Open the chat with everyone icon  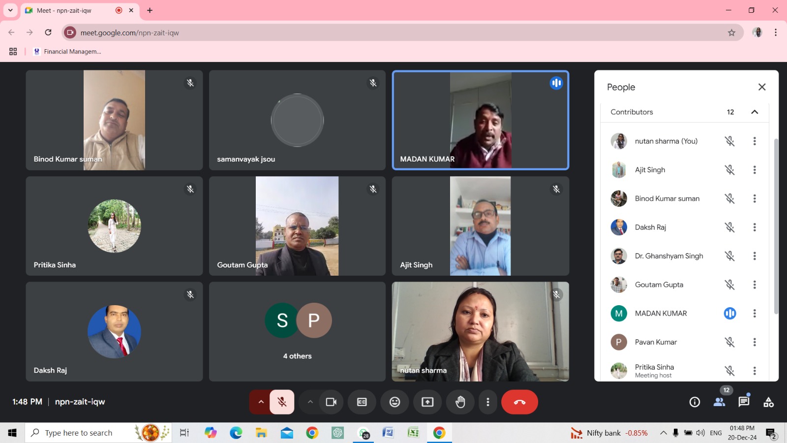[x=744, y=402]
